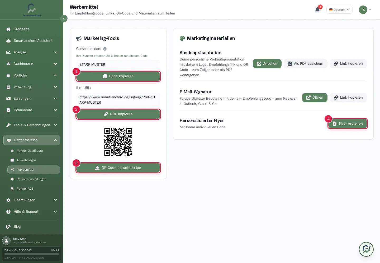
Task: Click the Startseite home icon
Action: (8, 29)
